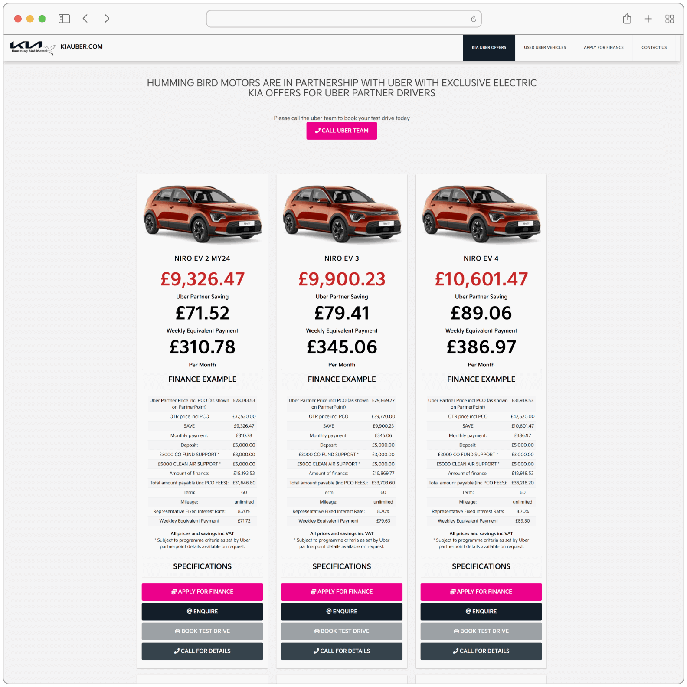This screenshot has height=687, width=687.
Task: Expand SPECIFICATIONS for Niro EV 3
Action: coord(342,566)
